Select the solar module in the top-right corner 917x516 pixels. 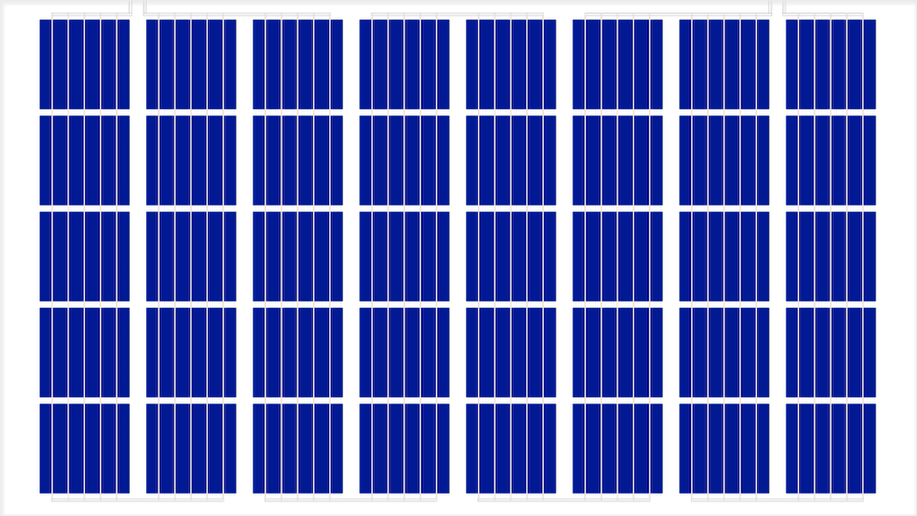pyautogui.click(x=830, y=64)
